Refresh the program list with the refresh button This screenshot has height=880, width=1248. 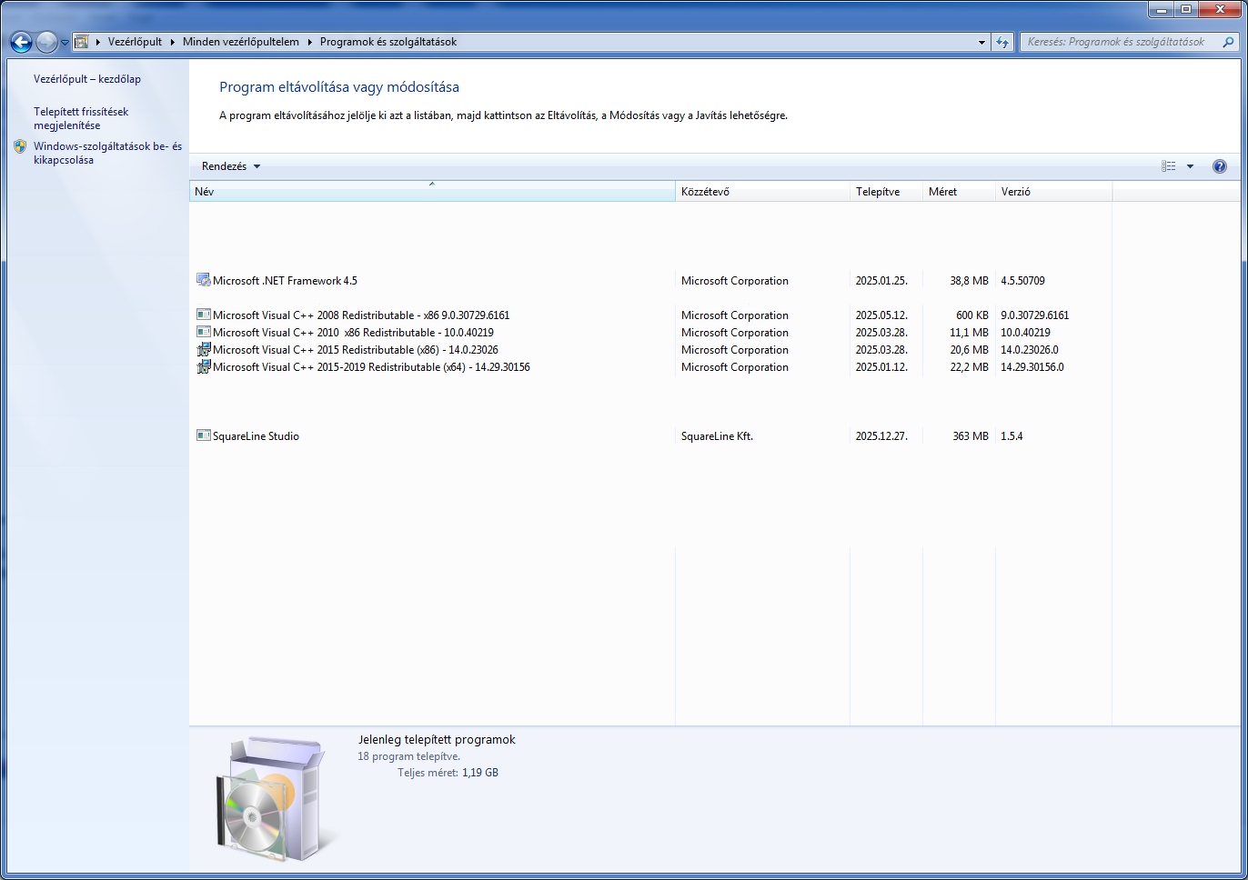(1002, 42)
